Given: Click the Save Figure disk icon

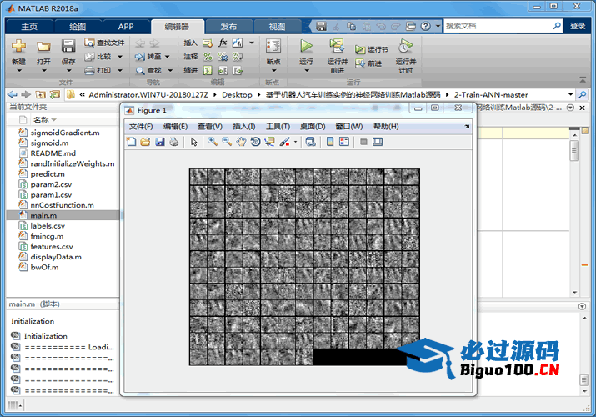Looking at the screenshot, I should point(160,142).
